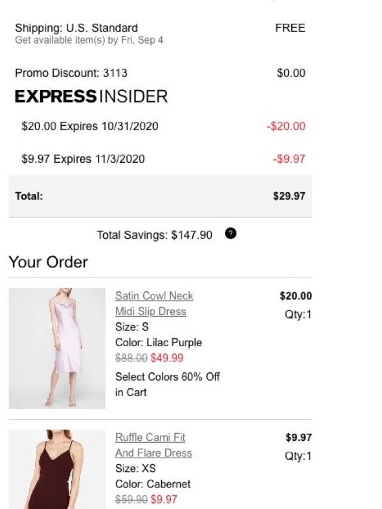Click the red $49.99 sale price
382x509 pixels.
tap(167, 358)
